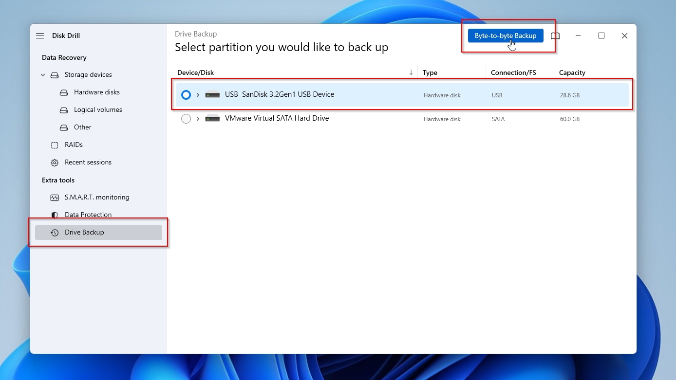Click the S.M.A.R.T. monitoring pulse icon

pyautogui.click(x=55, y=198)
